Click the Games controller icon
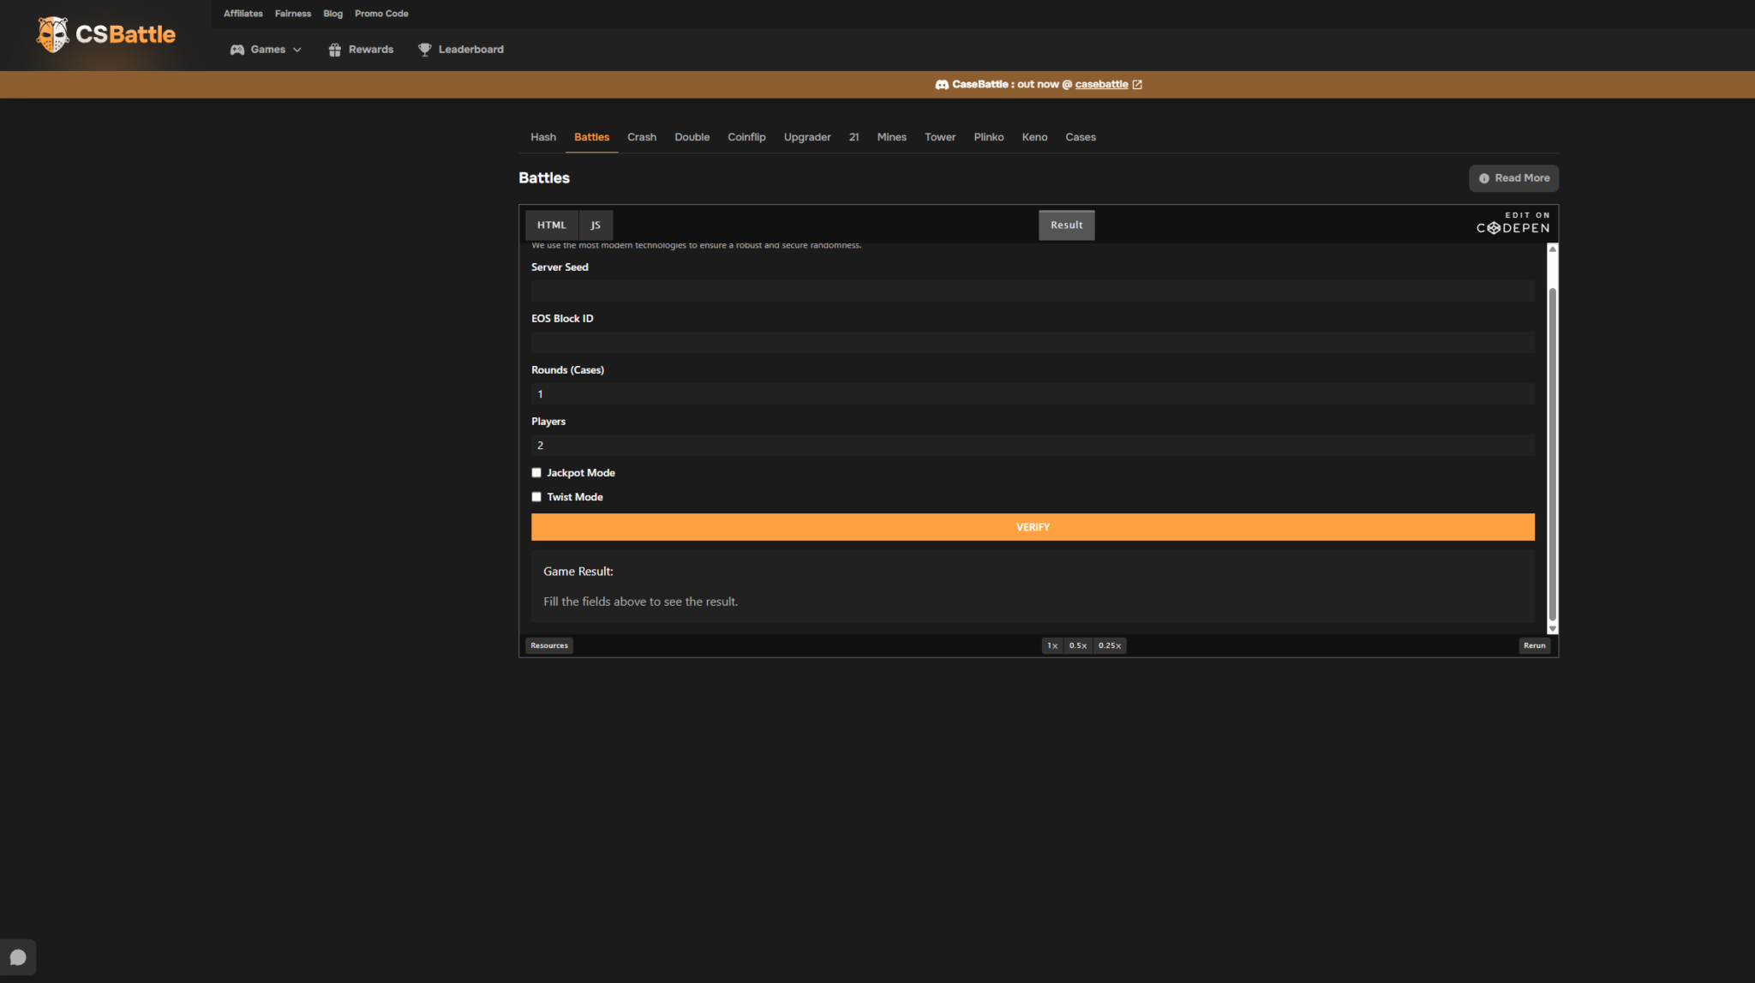 (x=237, y=50)
